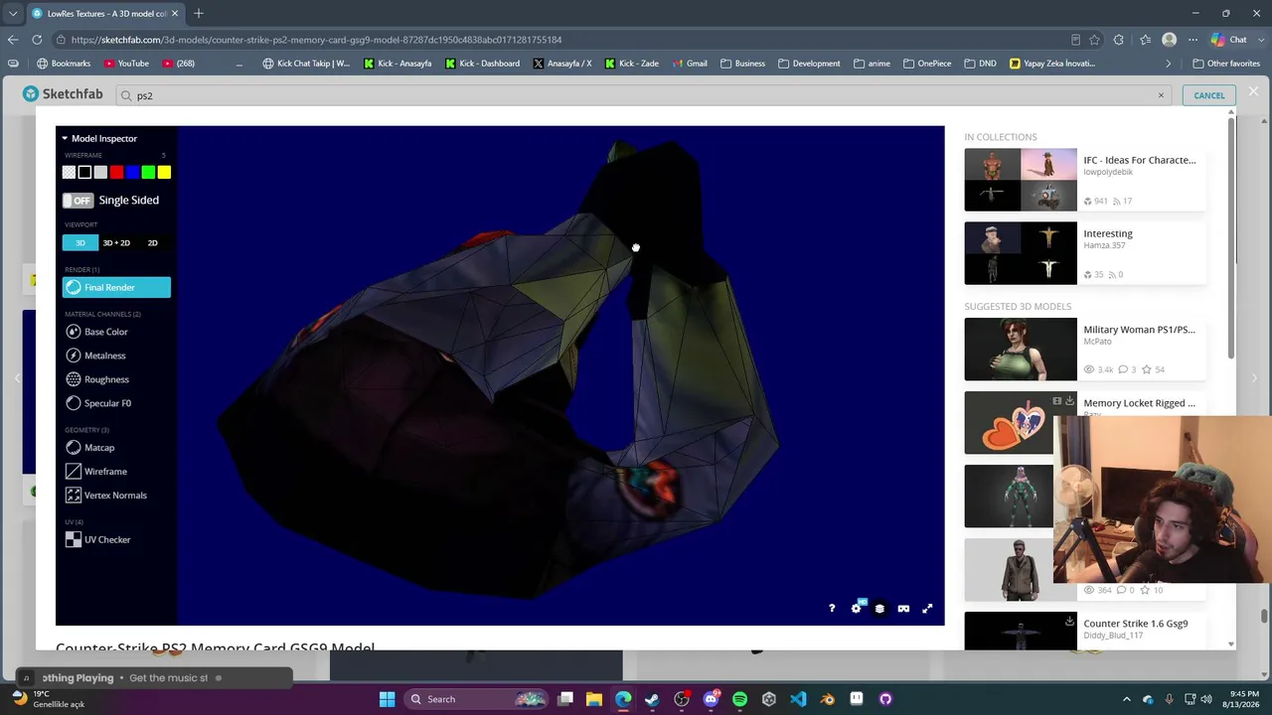
Task: Pick the transparent checker wireframe swatch
Action: (69, 173)
